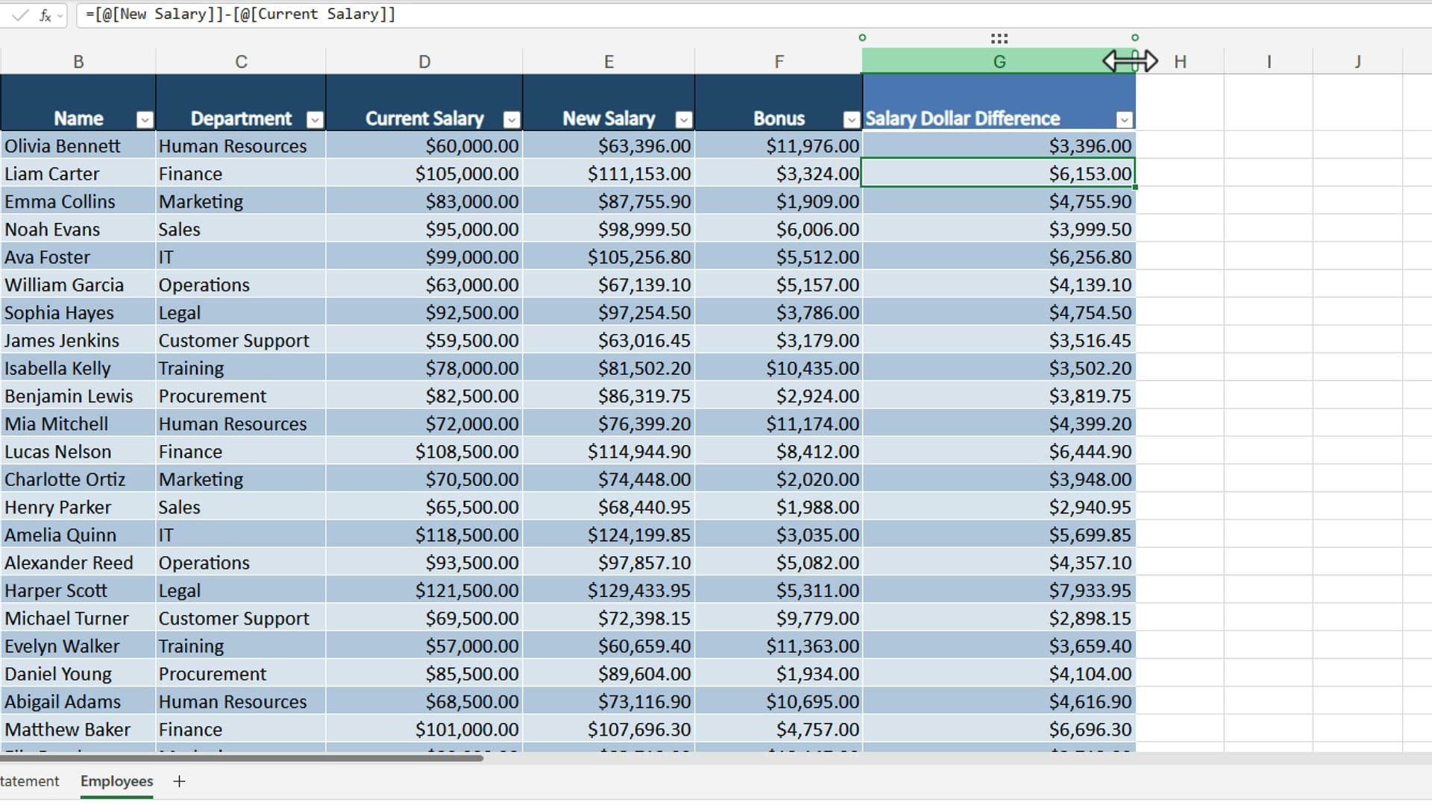Open the Department filter dropdown
The image size is (1432, 805).
[315, 119]
